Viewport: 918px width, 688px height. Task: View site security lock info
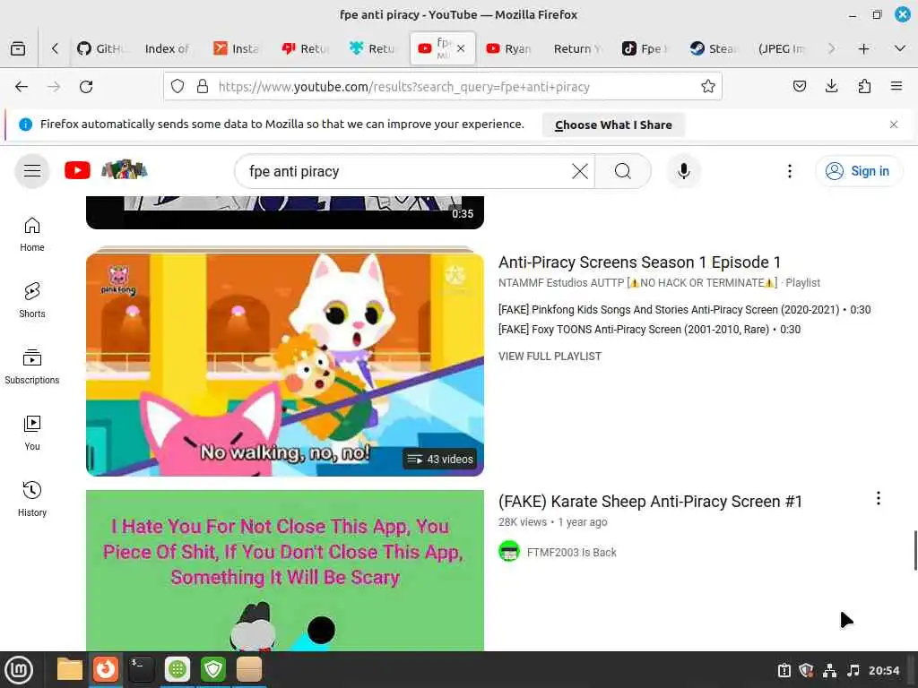[203, 87]
